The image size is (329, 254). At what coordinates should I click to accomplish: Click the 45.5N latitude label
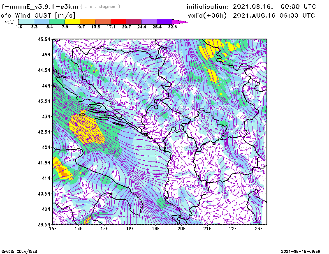(44, 39)
